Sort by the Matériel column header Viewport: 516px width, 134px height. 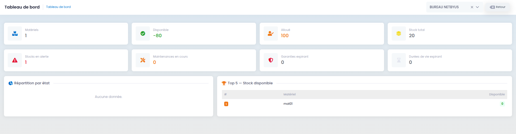click(x=289, y=94)
